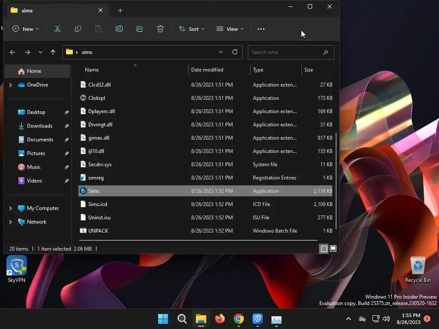Open the Sort dropdown menu
Viewport: 439px width, 329px height.
[192, 29]
